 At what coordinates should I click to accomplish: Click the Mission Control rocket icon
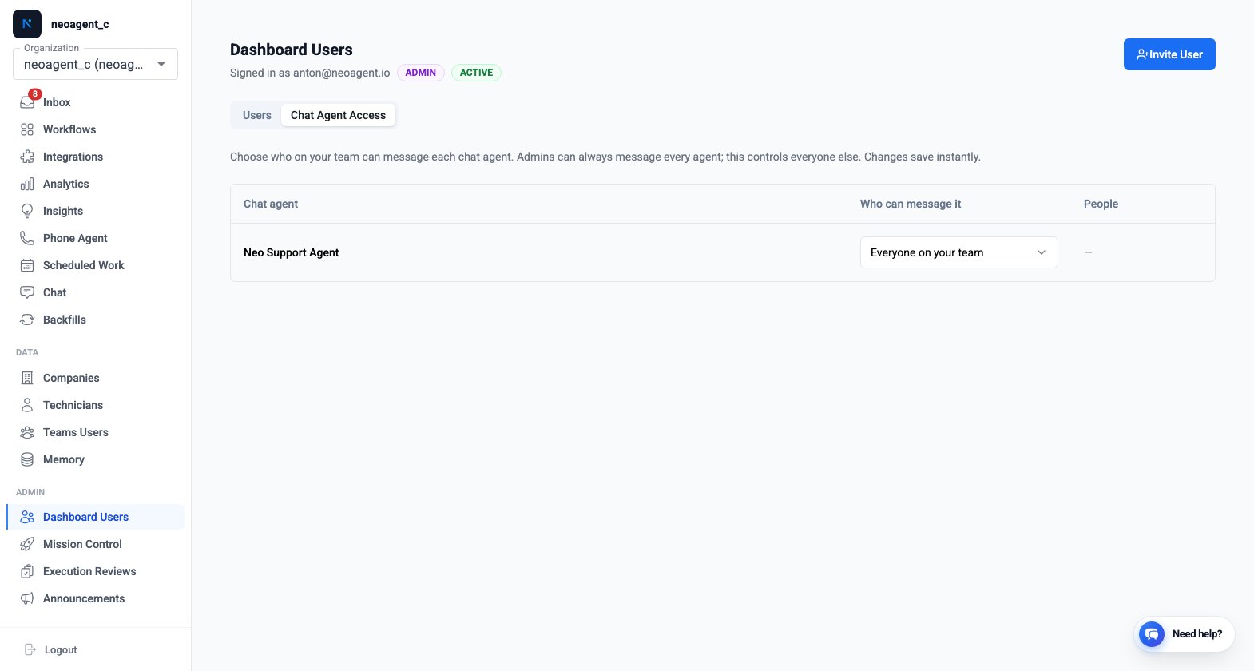click(x=27, y=544)
